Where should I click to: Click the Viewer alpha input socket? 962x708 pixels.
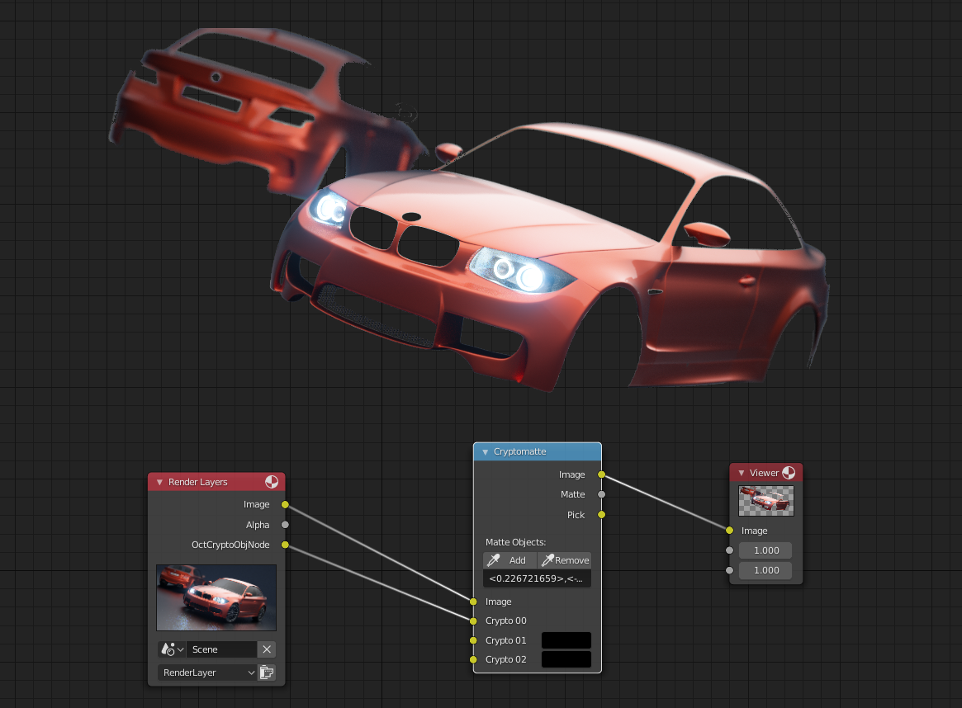click(x=729, y=550)
